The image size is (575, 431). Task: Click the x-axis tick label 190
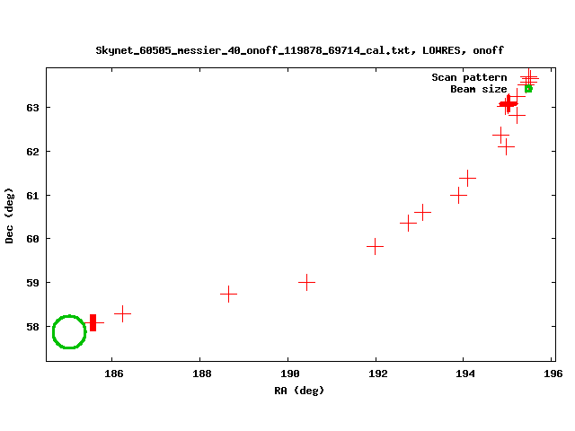pyautogui.click(x=290, y=374)
